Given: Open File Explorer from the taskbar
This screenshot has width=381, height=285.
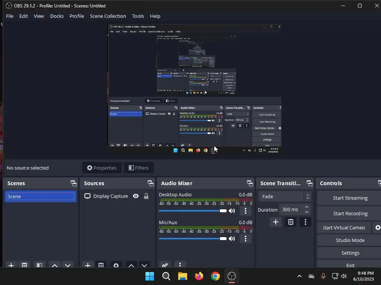Looking at the screenshot, I should point(182,276).
